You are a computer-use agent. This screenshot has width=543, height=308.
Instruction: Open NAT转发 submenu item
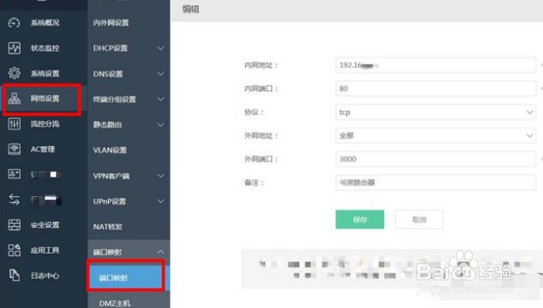coord(108,226)
